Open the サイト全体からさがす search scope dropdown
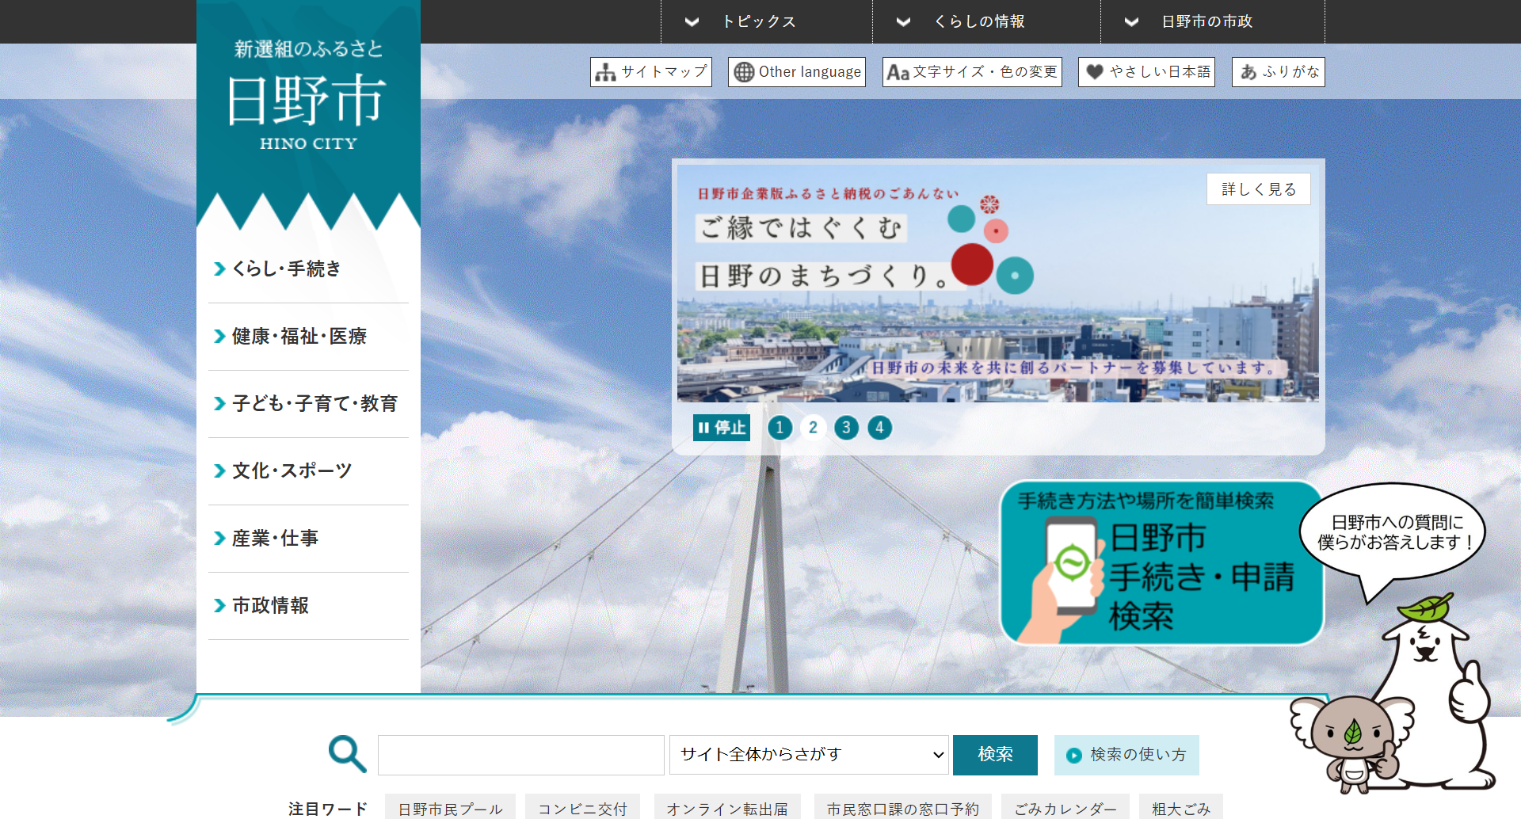 [x=808, y=755]
